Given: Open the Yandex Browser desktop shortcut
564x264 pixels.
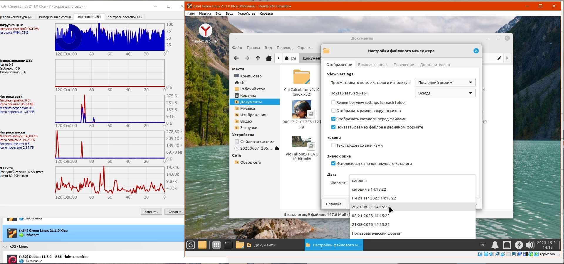Looking at the screenshot, I should click(x=205, y=33).
